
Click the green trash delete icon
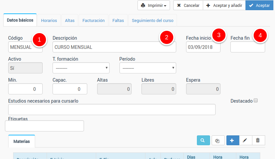pos(258,140)
